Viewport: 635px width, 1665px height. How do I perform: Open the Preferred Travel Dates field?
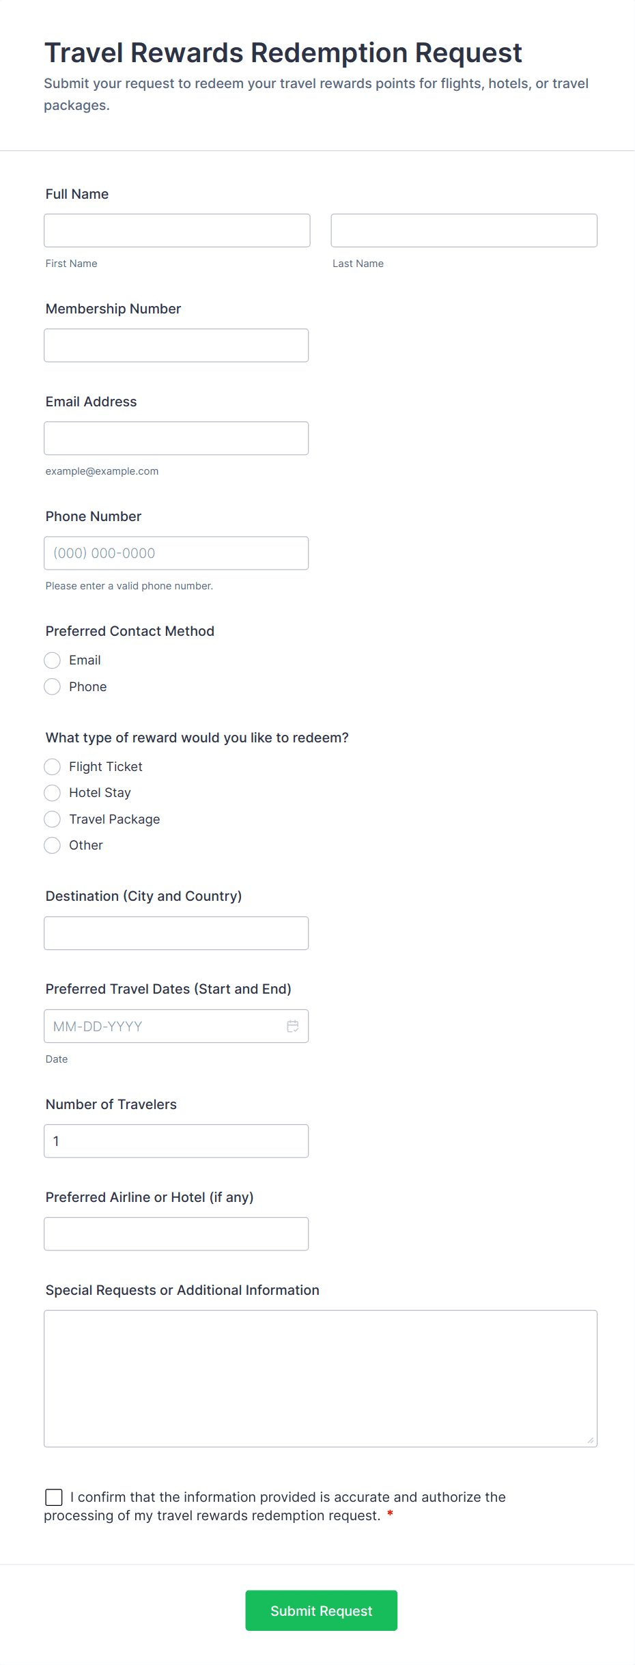click(164, 1026)
